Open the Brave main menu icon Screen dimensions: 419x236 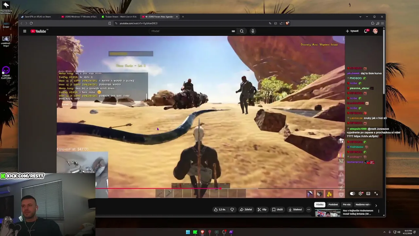382,23
